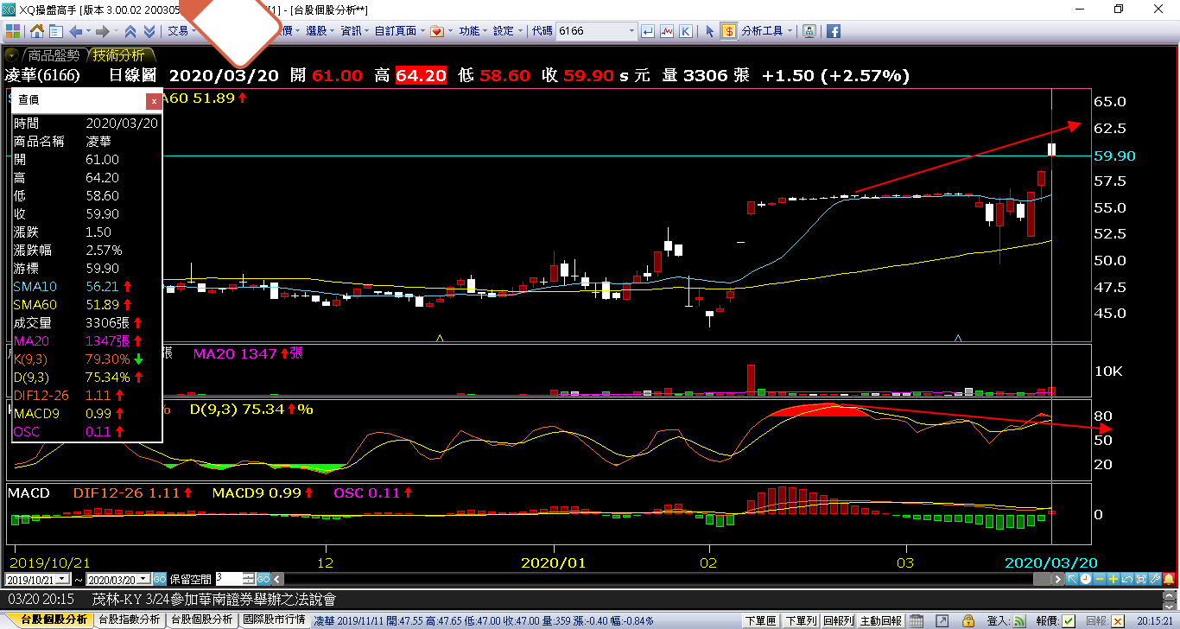Image resolution: width=1180 pixels, height=629 pixels.
Task: Toggle the 登入 connection indicator
Action: [x=1020, y=620]
